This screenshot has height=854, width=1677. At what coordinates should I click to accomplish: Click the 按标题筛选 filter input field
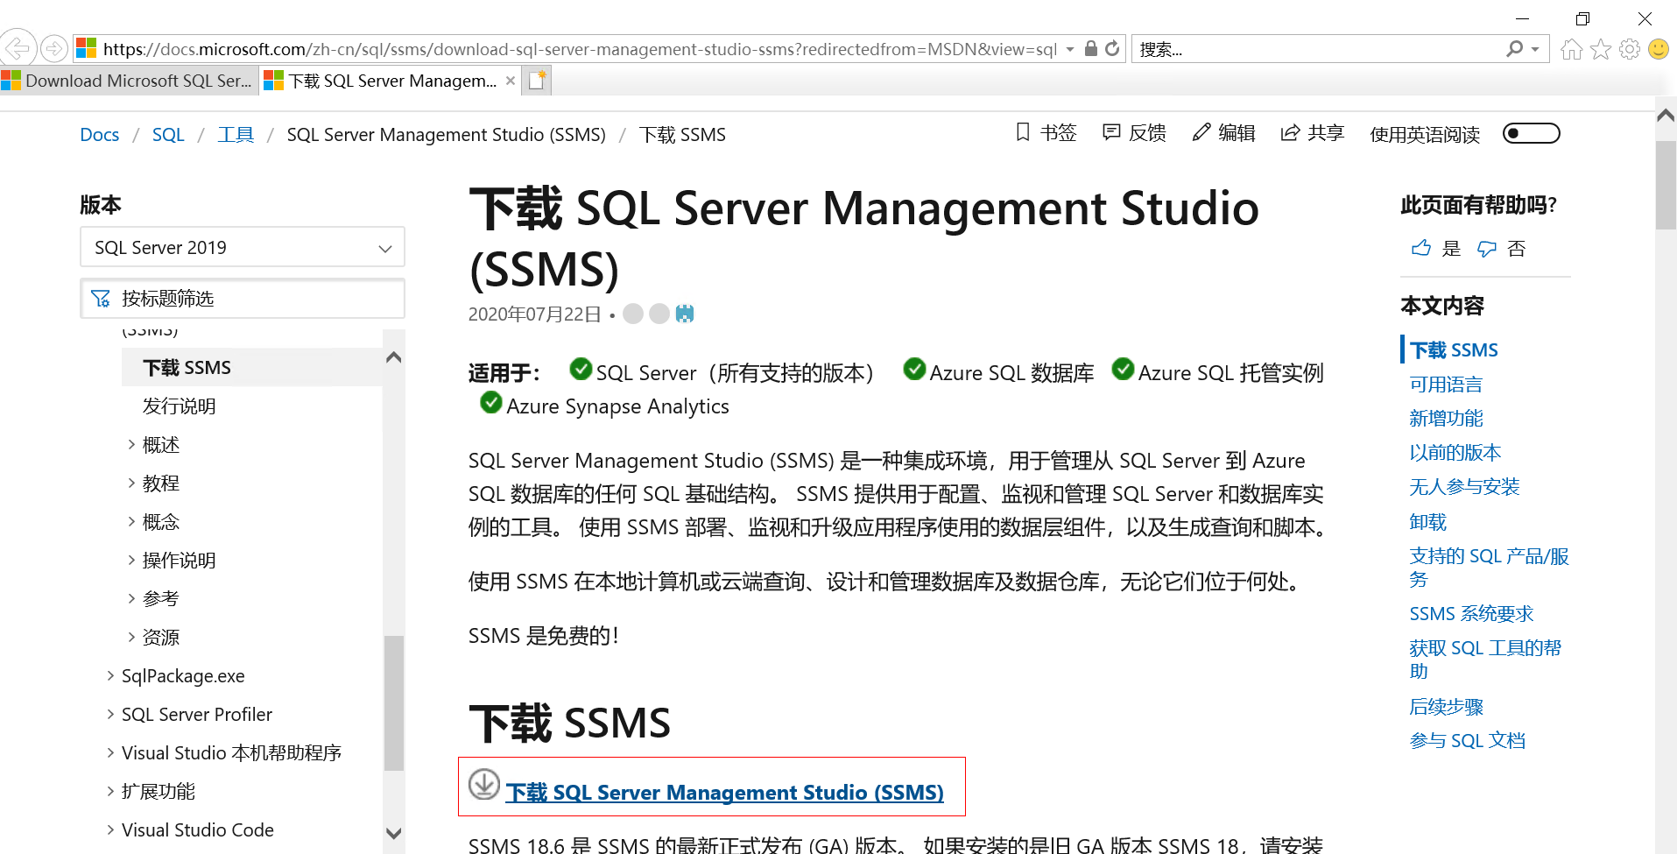pyautogui.click(x=243, y=299)
